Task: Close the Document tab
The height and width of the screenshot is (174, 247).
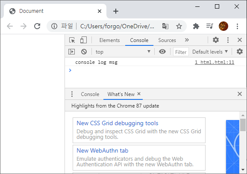Action: pyautogui.click(x=100, y=11)
